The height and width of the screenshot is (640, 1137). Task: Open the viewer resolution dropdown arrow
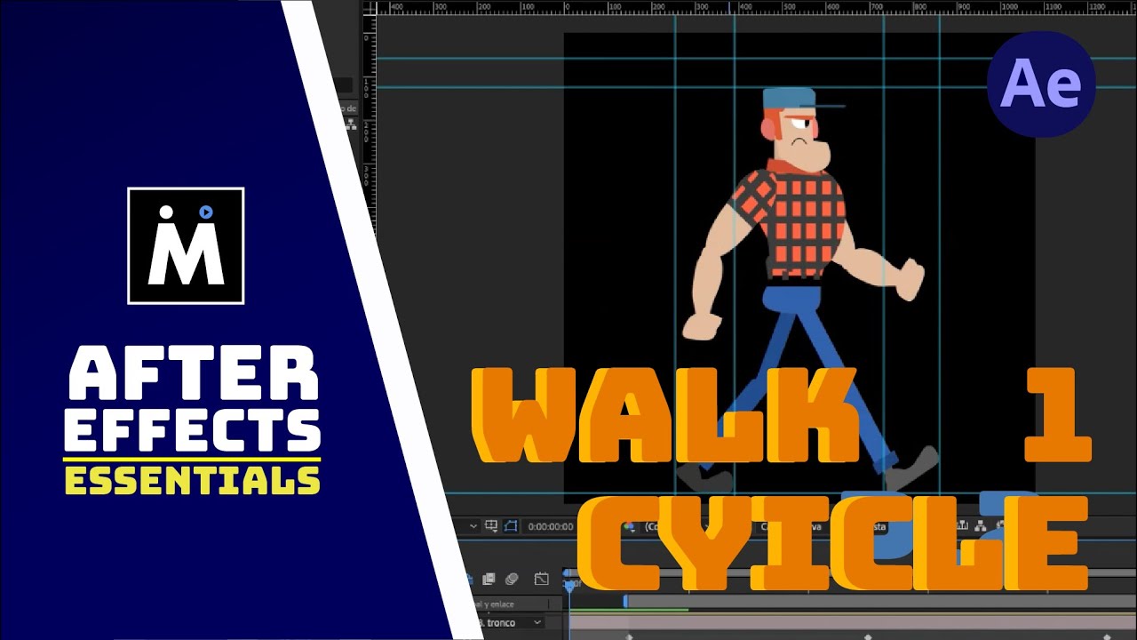(473, 526)
